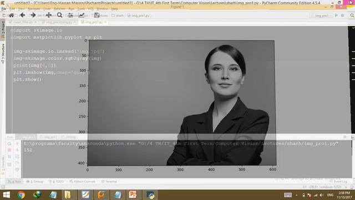Viewport: 355px width, 200px height.
Task: Open the TODO tool window button
Action: point(57,182)
